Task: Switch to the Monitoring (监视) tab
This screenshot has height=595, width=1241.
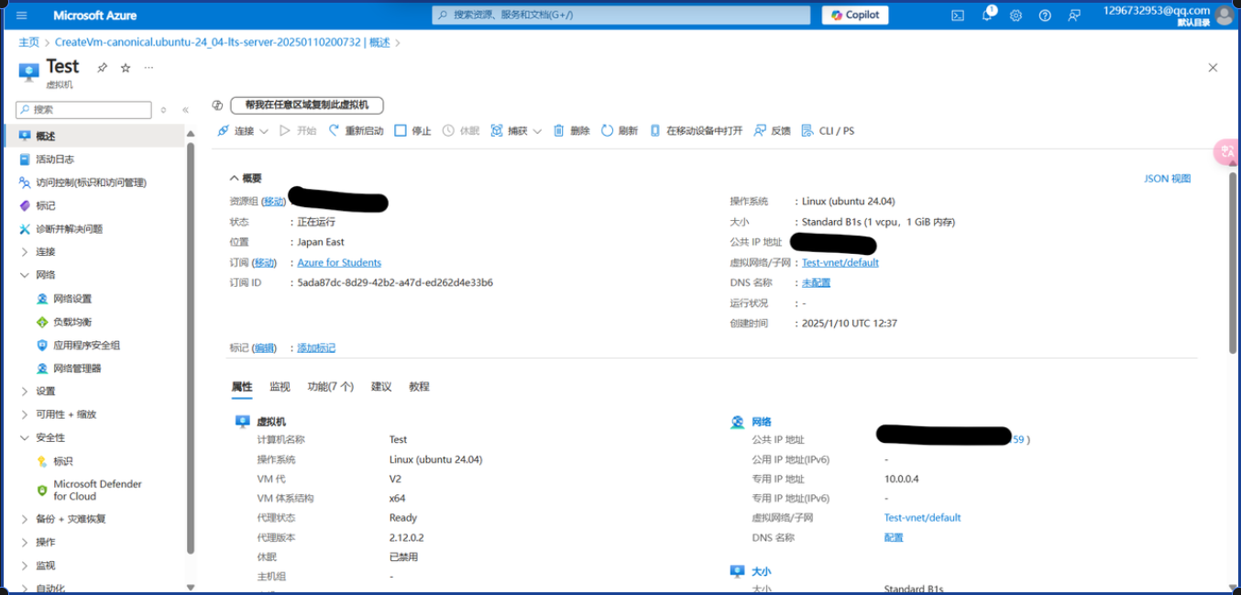Action: (x=280, y=387)
